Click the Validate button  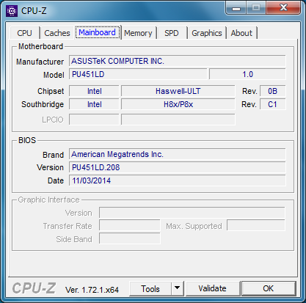click(212, 288)
